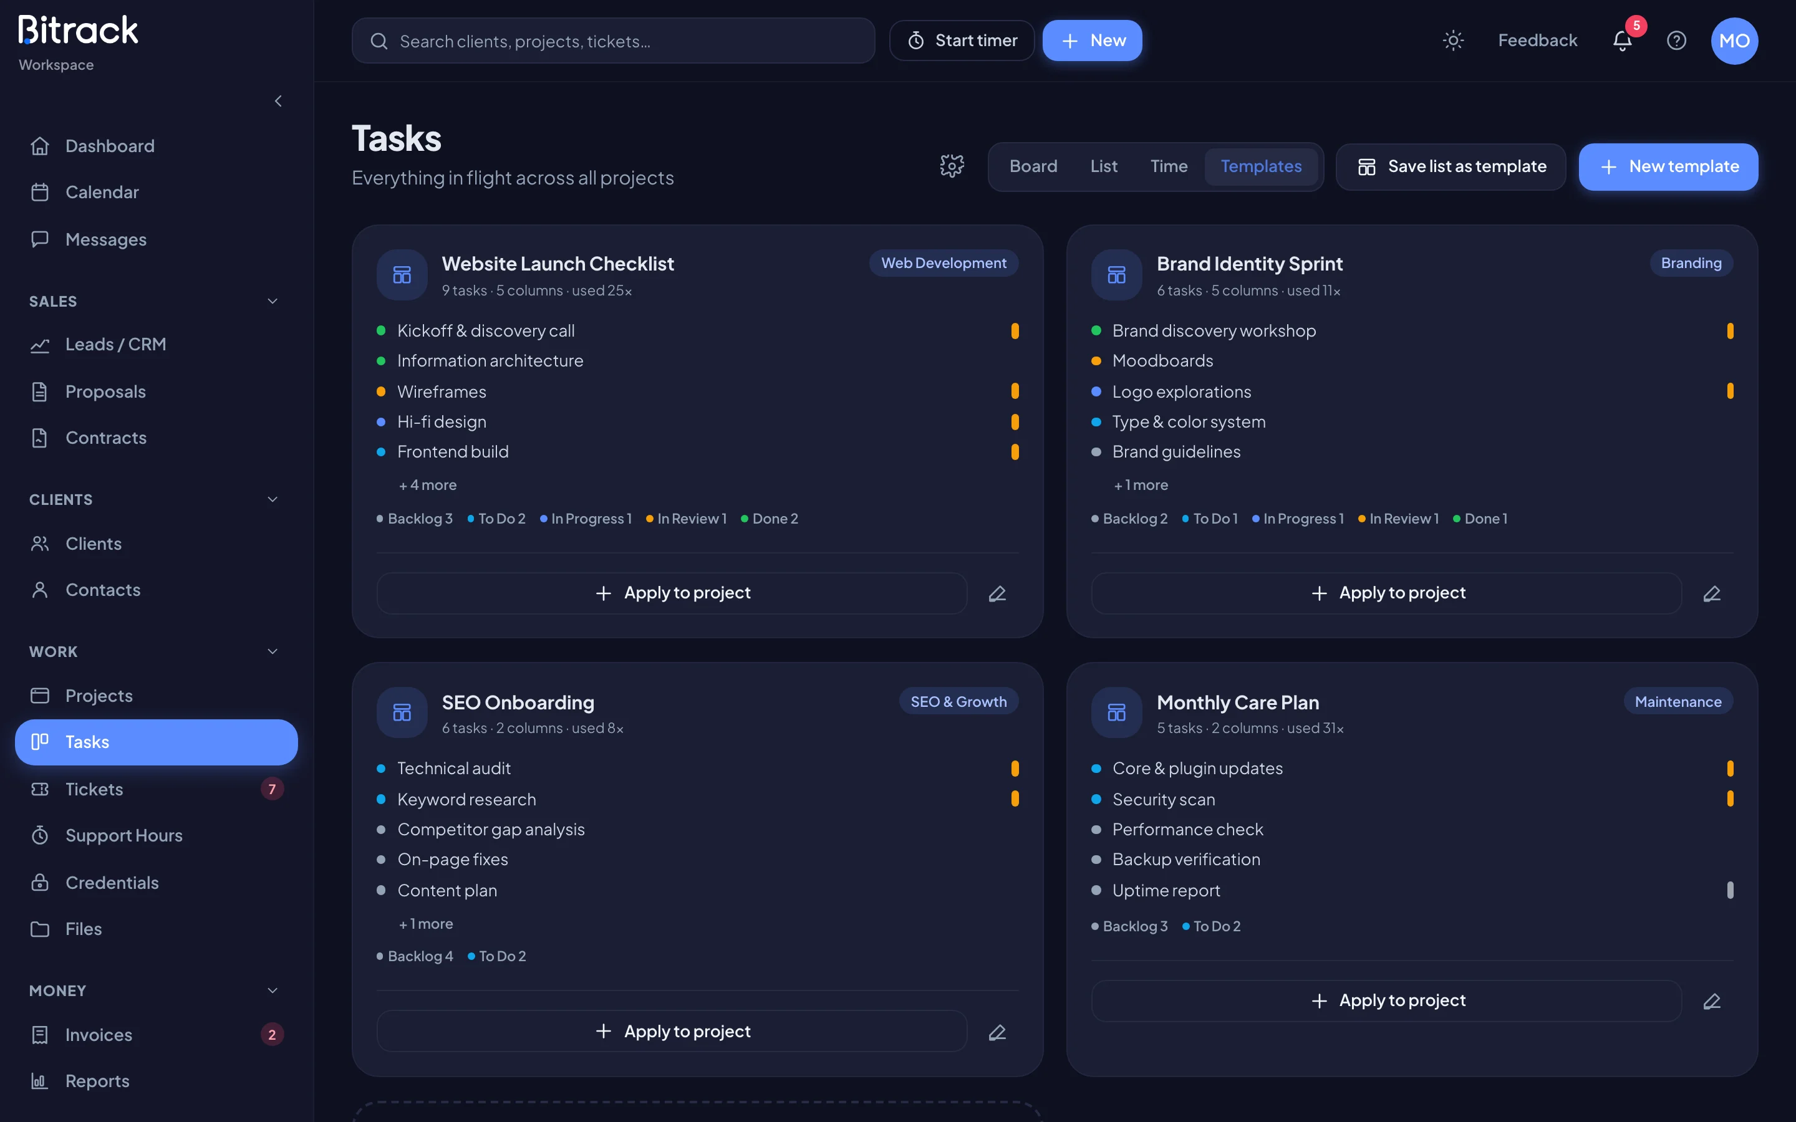1796x1122 pixels.
Task: Click the Website Launch Checklist template icon
Action: [x=402, y=274]
